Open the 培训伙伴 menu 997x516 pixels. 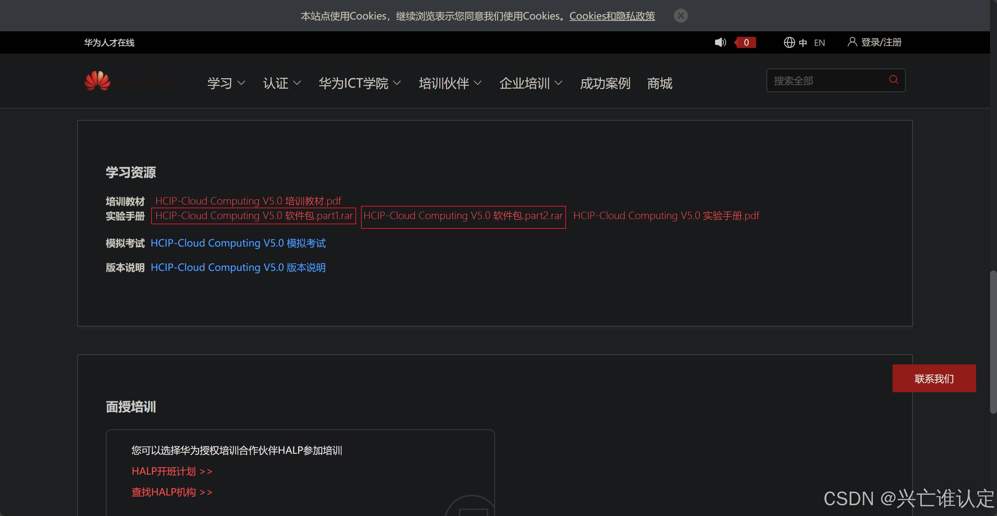tap(443, 83)
